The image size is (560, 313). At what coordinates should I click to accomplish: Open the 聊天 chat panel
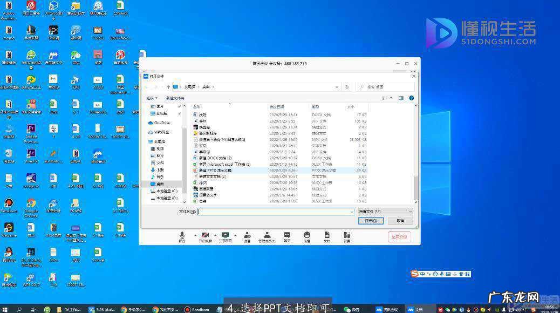(288, 234)
